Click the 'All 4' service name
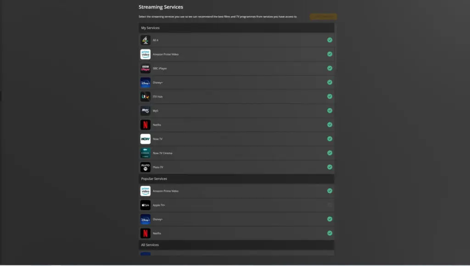The height and width of the screenshot is (266, 470). [156, 40]
